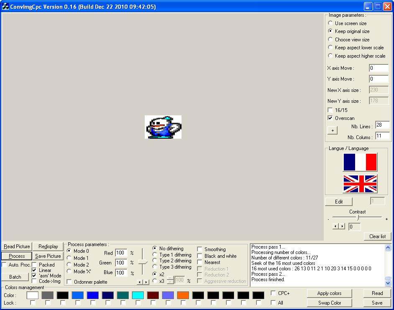Click the penguin image preview
The height and width of the screenshot is (310, 394).
163,127
